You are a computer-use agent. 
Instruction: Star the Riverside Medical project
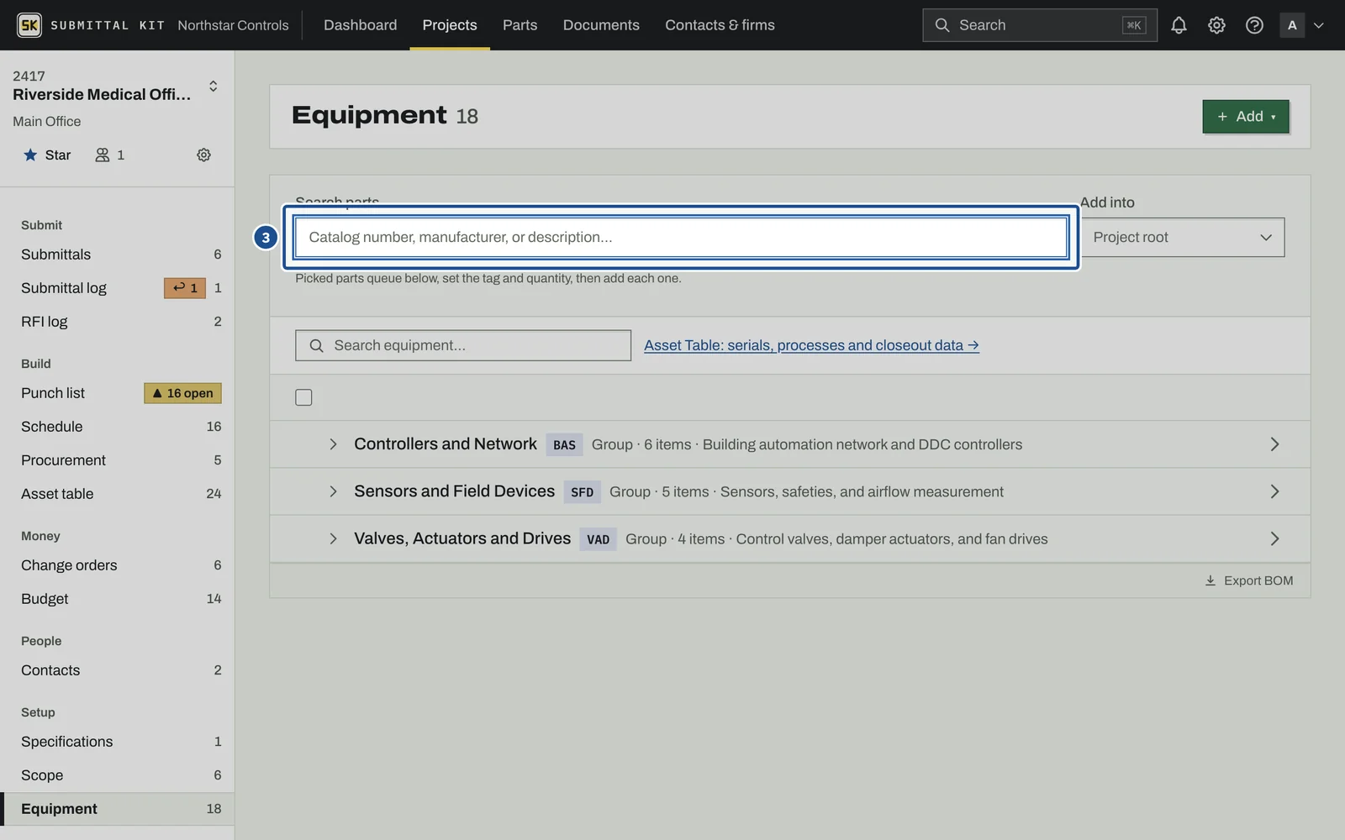tap(47, 155)
